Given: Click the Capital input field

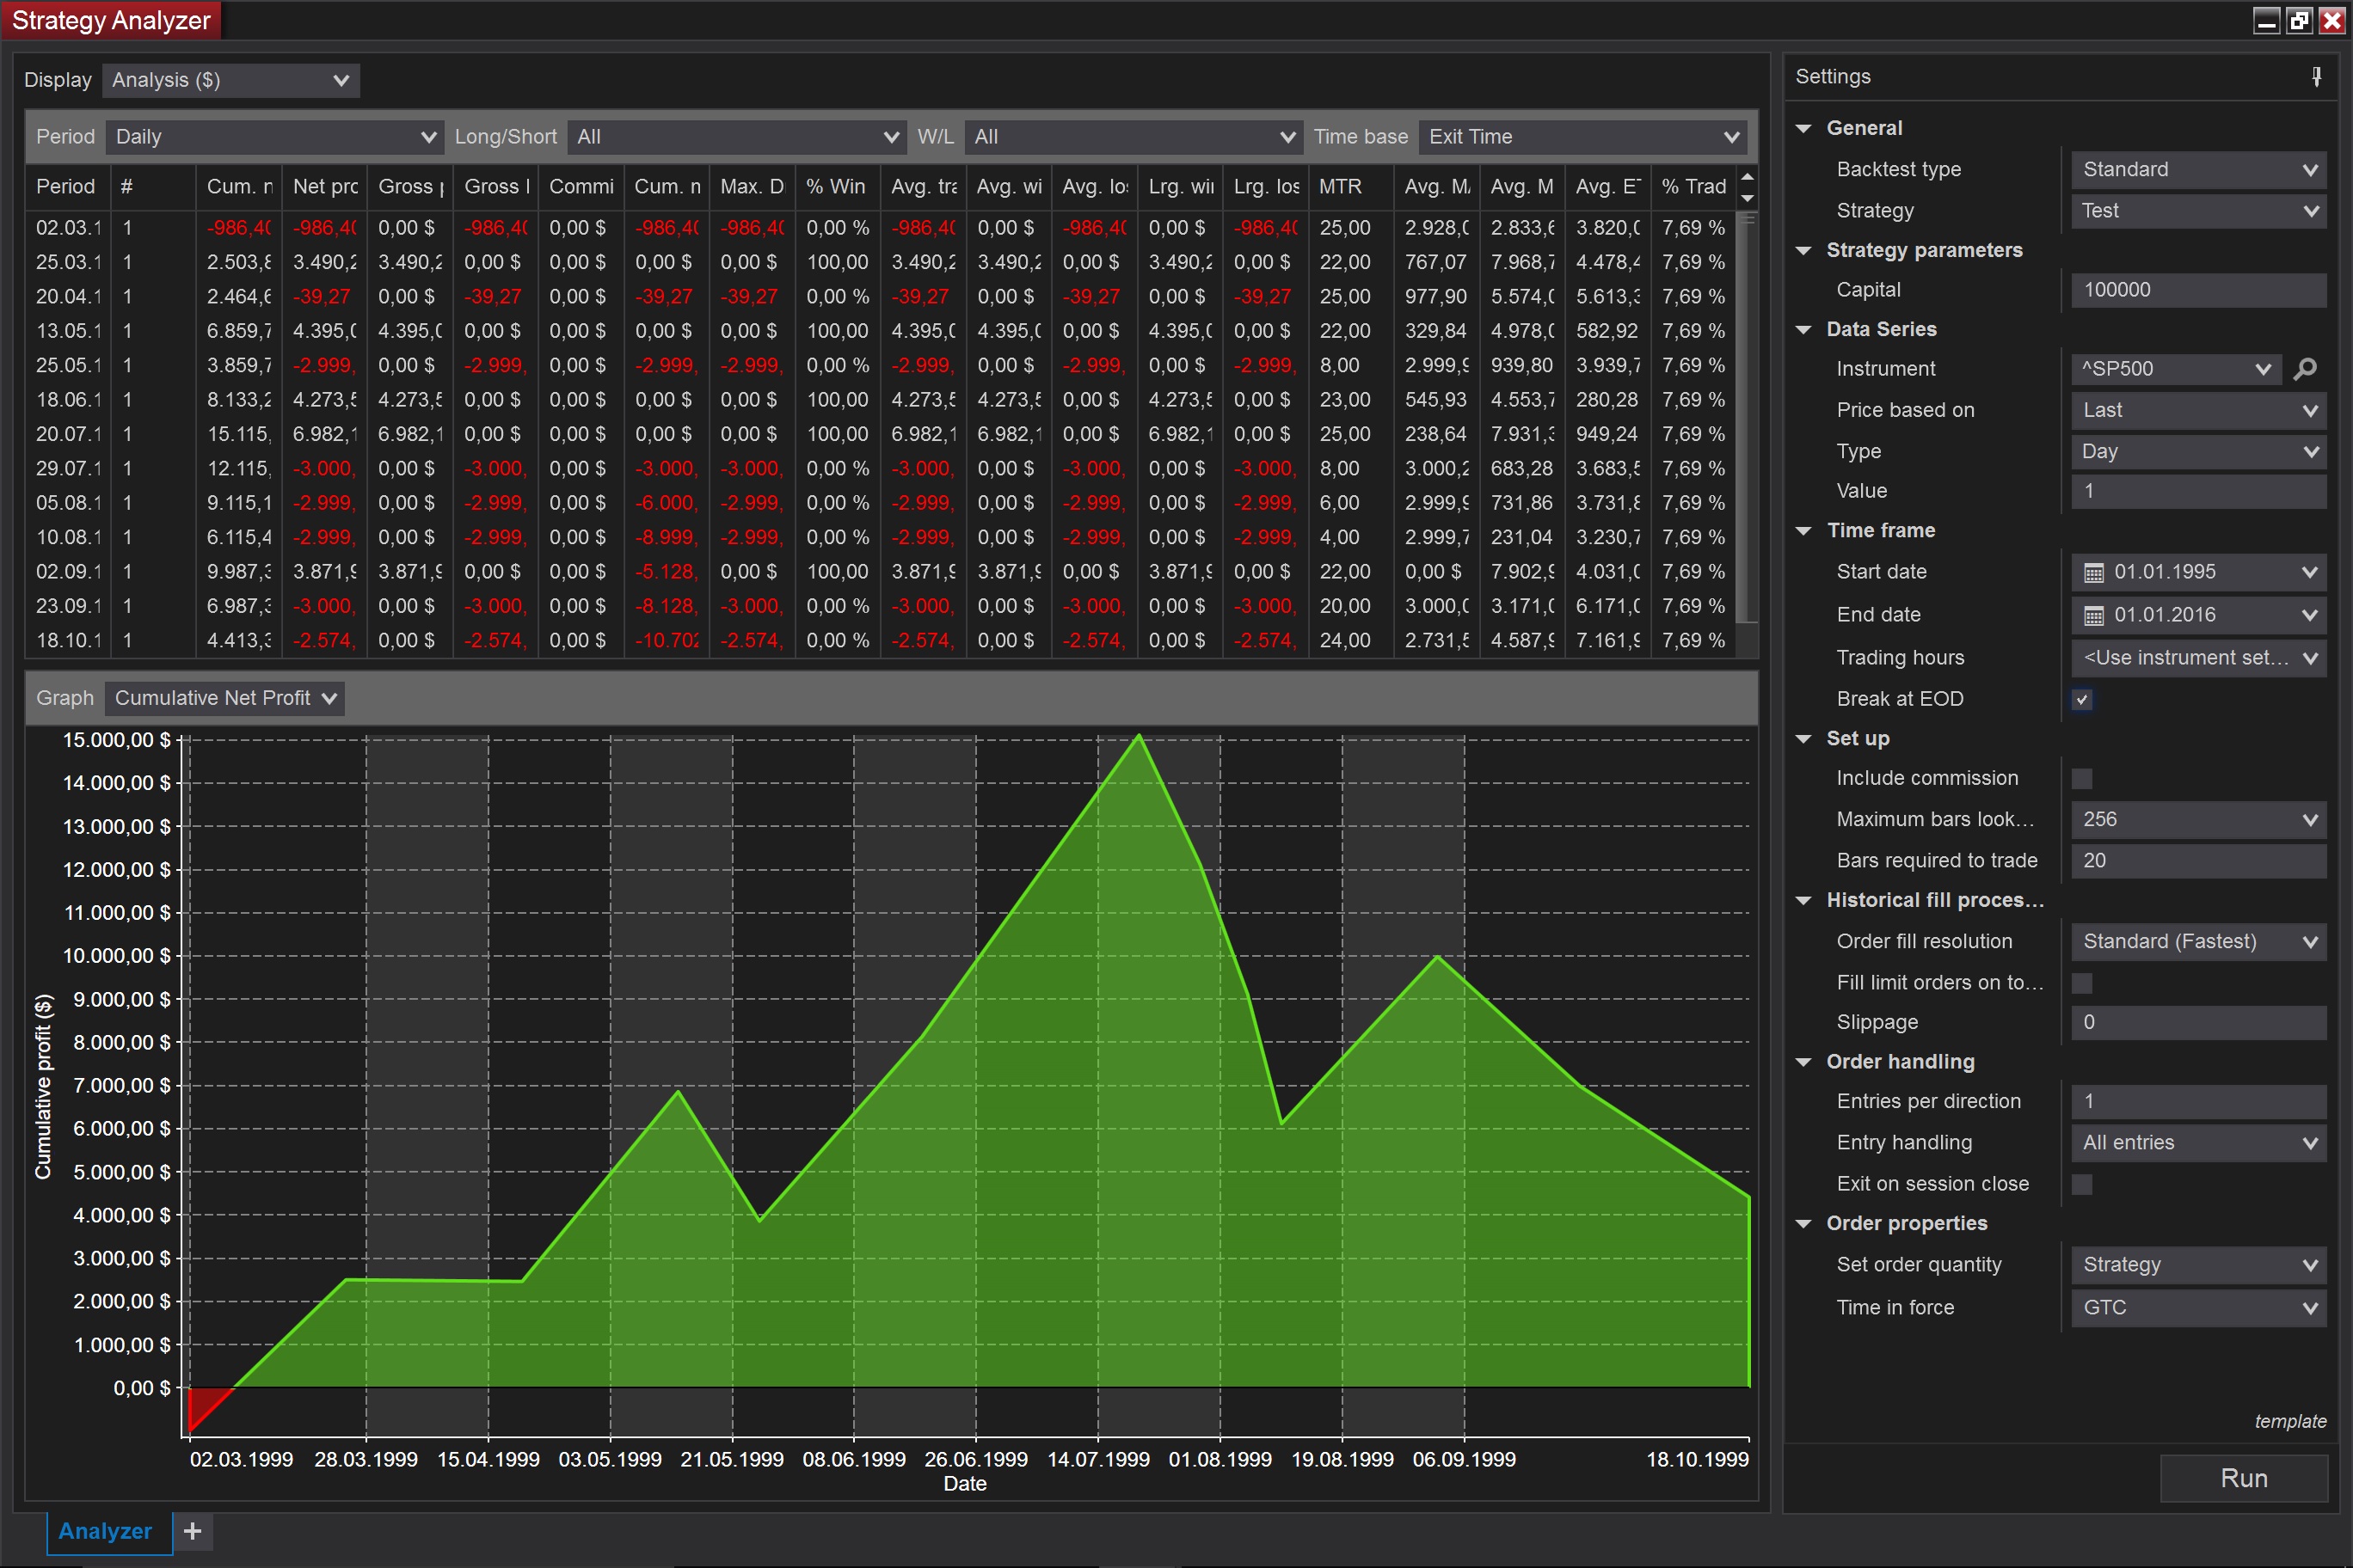Looking at the screenshot, I should coord(2197,290).
